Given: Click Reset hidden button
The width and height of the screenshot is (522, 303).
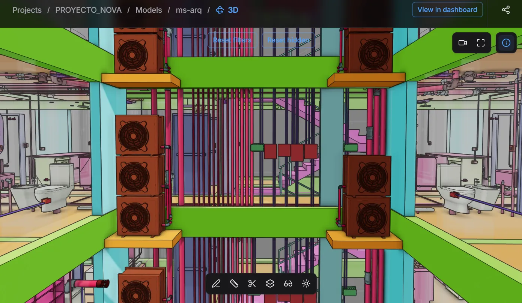Looking at the screenshot, I should pyautogui.click(x=288, y=40).
